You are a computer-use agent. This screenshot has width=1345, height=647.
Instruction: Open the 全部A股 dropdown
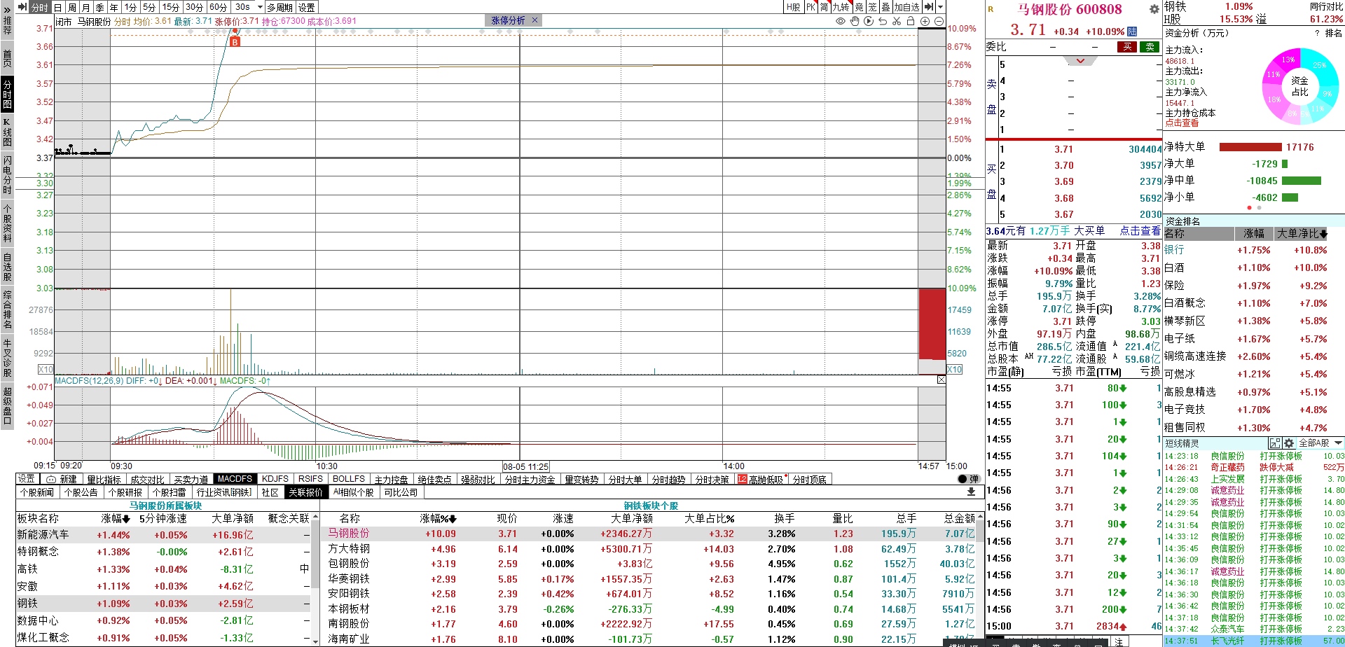pyautogui.click(x=1320, y=443)
